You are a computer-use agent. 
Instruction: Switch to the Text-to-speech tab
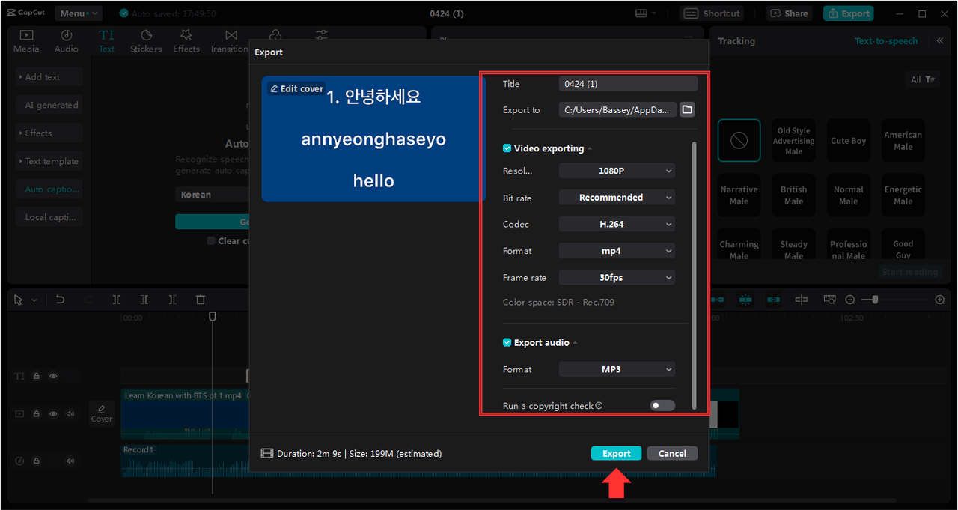tap(886, 41)
